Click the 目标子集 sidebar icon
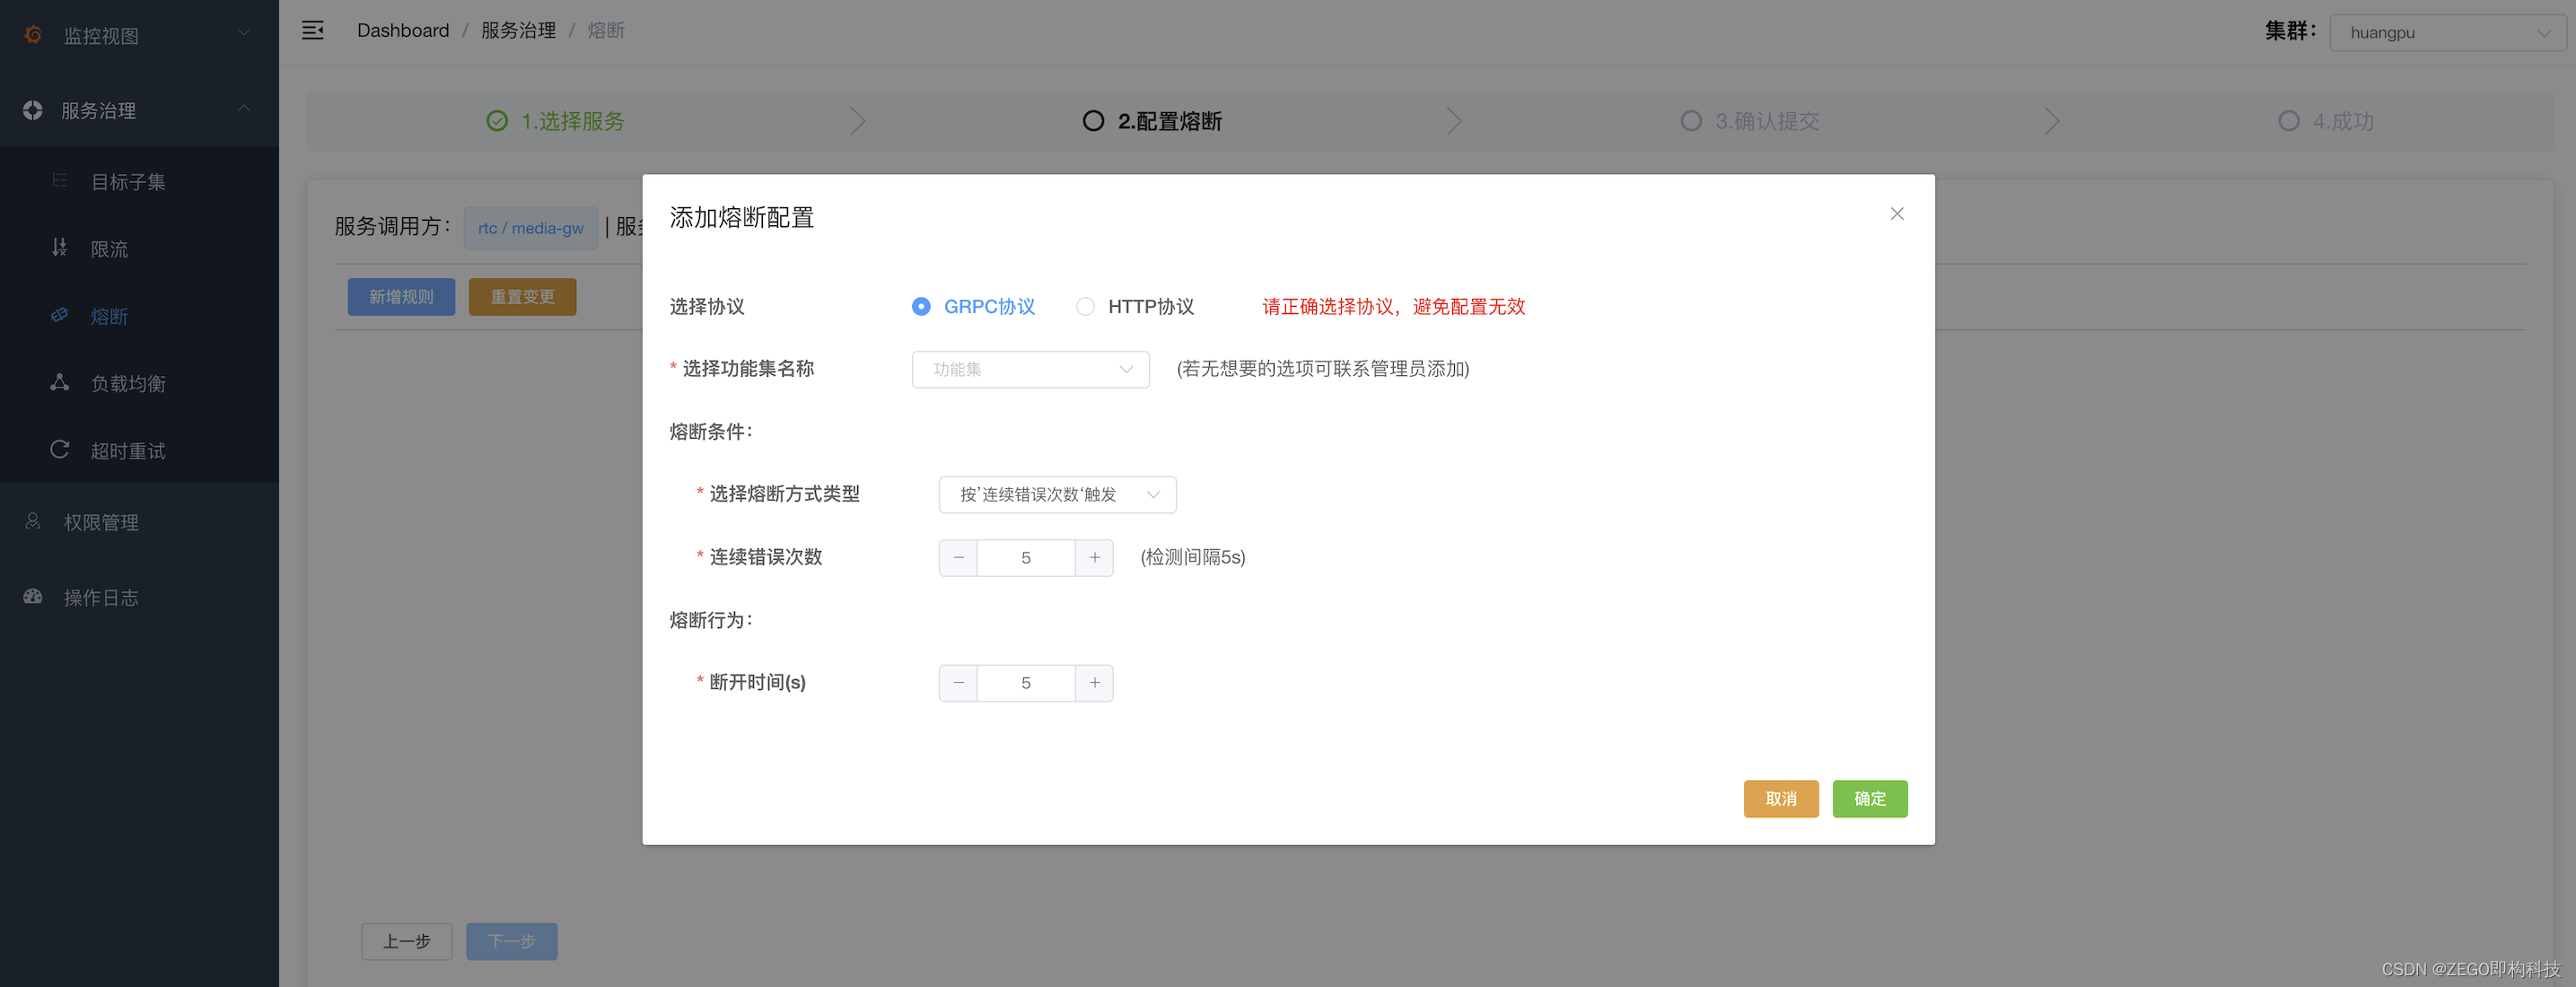 tap(59, 181)
